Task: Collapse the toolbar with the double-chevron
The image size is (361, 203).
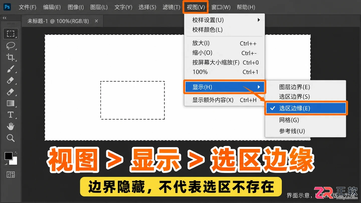Action: tap(5, 18)
